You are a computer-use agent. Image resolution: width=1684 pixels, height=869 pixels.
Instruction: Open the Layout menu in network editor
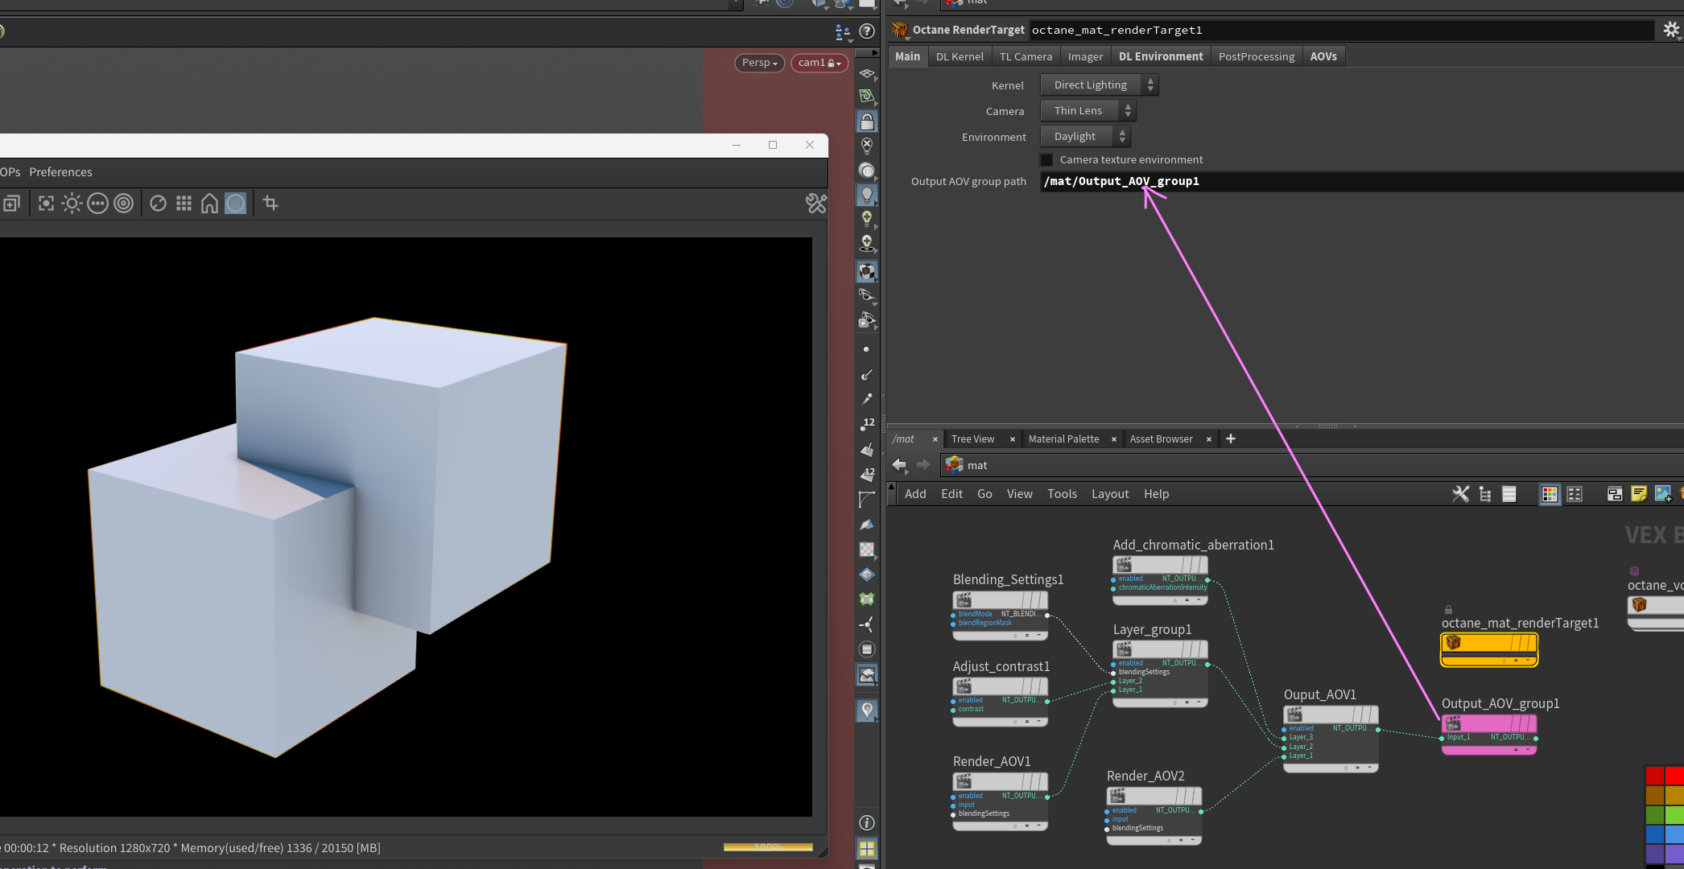point(1109,494)
